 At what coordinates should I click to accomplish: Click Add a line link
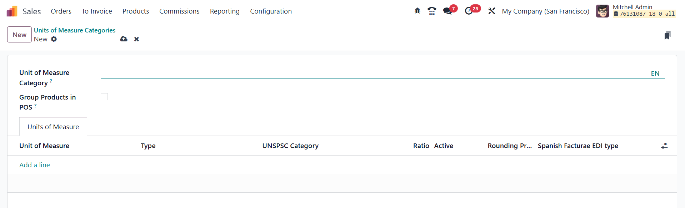(35, 165)
